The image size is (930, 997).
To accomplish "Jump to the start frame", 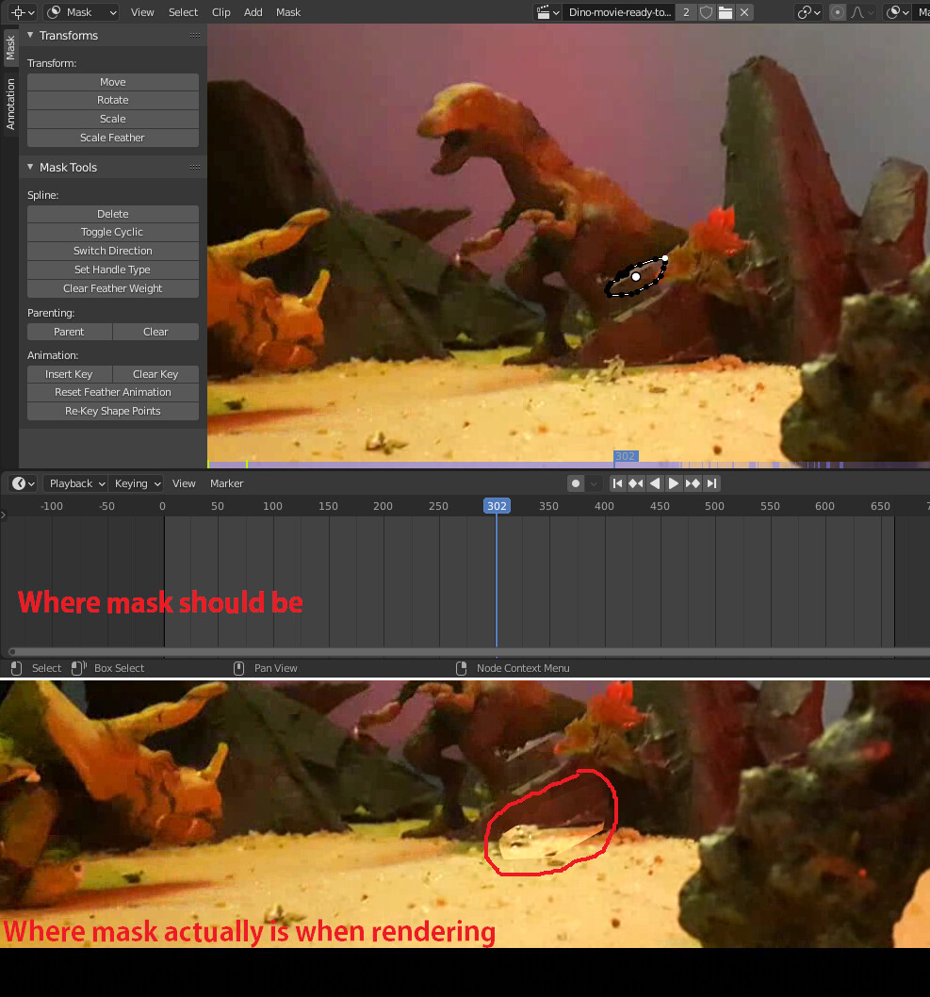I will [x=617, y=483].
